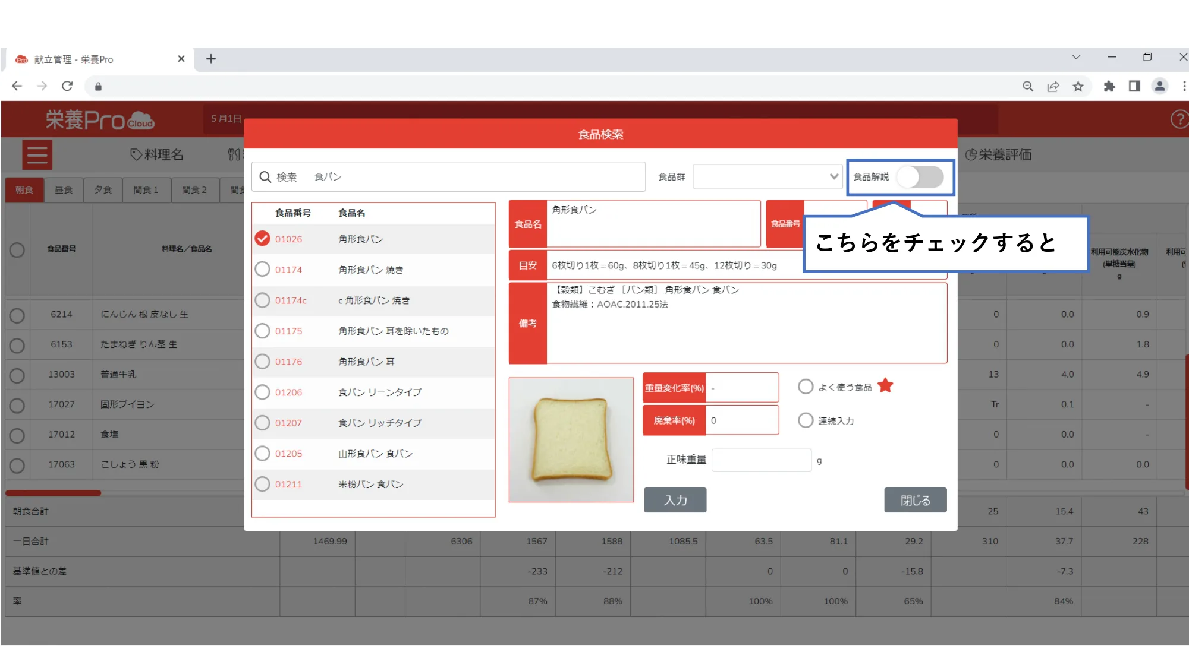The width and height of the screenshot is (1189, 668).
Task: Click the share page icon
Action: 1053,87
